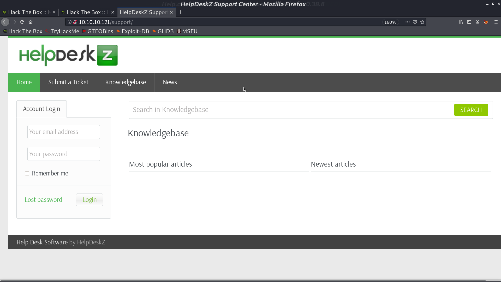Go back with the browser back arrow
Viewport: 501px width, 282px height.
(x=5, y=22)
